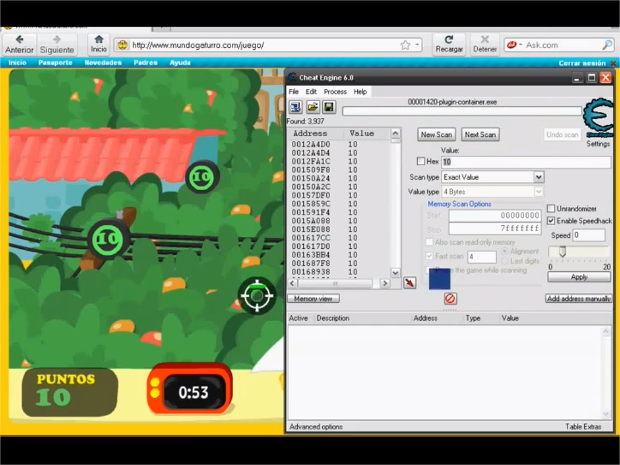Image resolution: width=620 pixels, height=465 pixels.
Task: Click the speedhack Apply button
Action: point(579,277)
